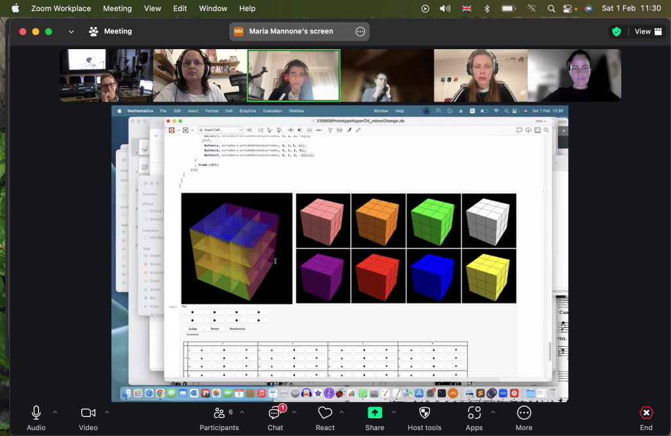Viewport: 671px width, 436px height.
Task: Open the Window menu in the menu bar
Action: [x=212, y=9]
